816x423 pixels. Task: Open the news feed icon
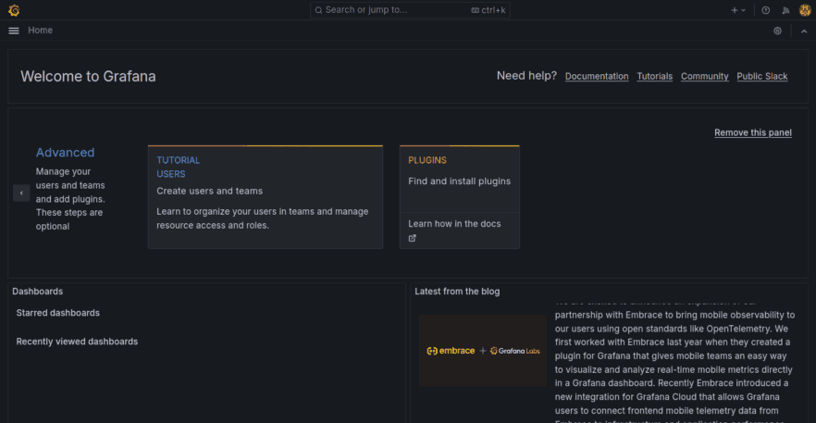pyautogui.click(x=785, y=10)
